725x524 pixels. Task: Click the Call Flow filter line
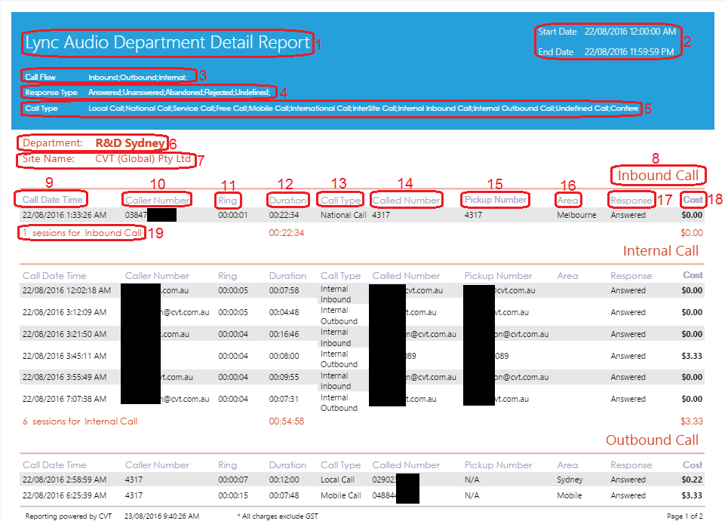click(x=106, y=77)
